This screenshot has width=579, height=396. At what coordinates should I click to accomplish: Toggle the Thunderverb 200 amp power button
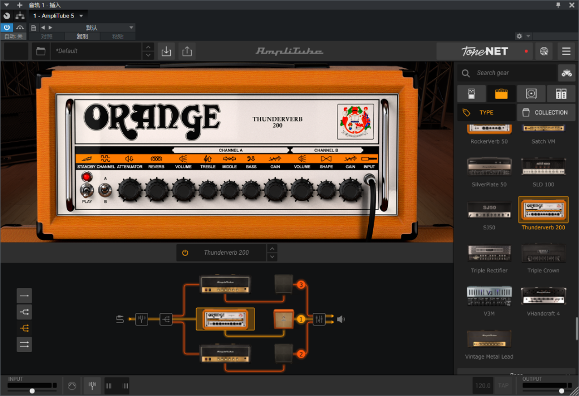[185, 253]
